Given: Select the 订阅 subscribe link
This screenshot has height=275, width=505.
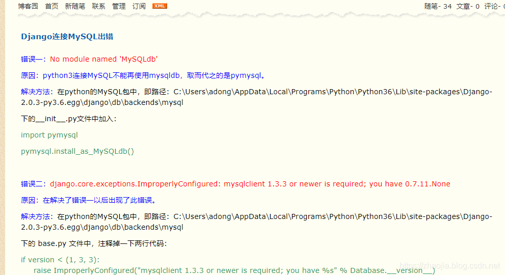Looking at the screenshot, I should point(139,6).
